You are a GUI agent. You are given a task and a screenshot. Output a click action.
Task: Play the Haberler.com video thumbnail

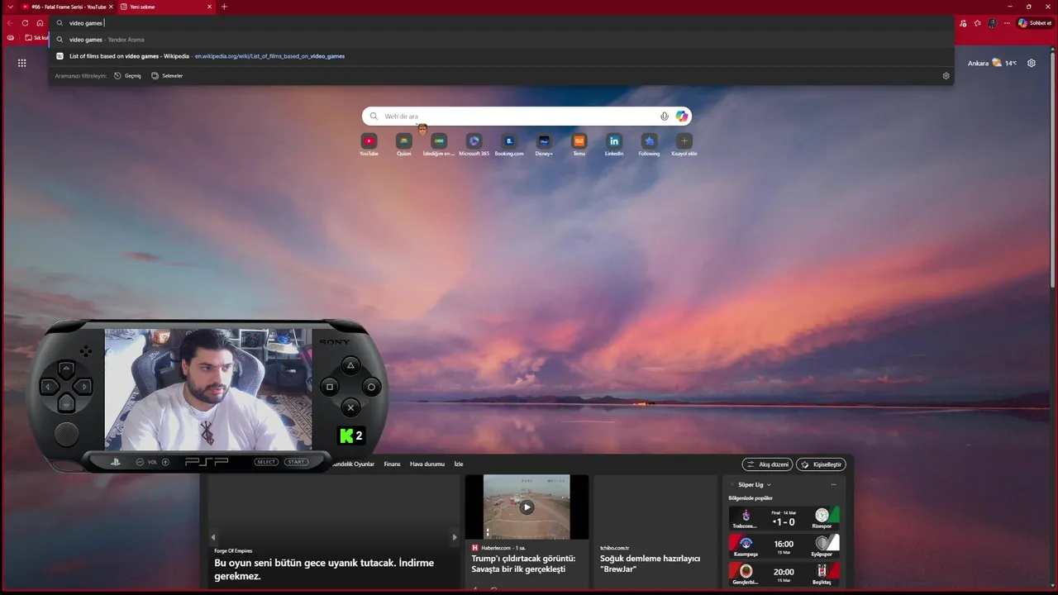tap(527, 507)
